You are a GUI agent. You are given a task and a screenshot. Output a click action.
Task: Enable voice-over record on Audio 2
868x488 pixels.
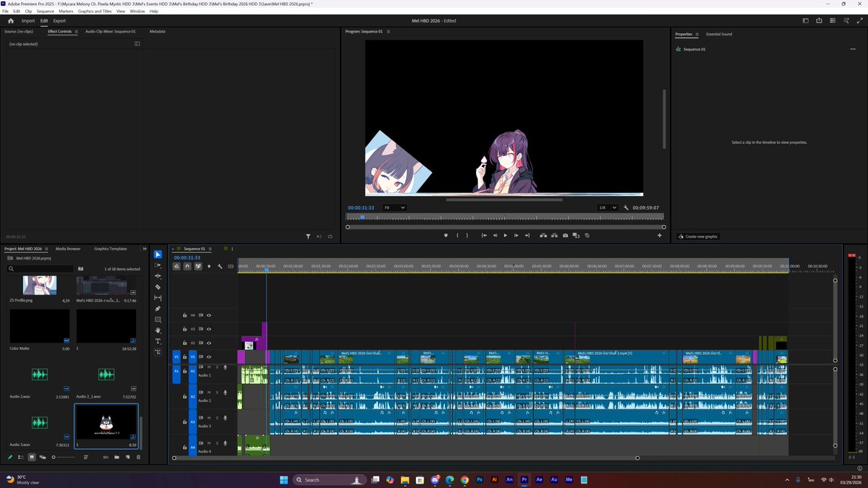click(225, 393)
